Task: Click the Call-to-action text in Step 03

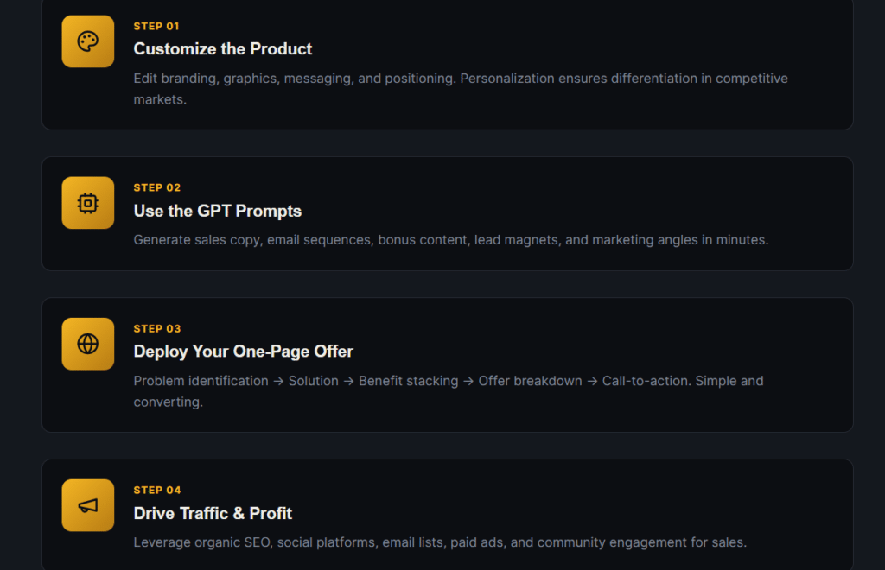Action: (646, 381)
